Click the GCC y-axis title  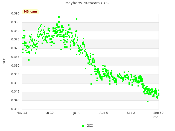click(4, 61)
